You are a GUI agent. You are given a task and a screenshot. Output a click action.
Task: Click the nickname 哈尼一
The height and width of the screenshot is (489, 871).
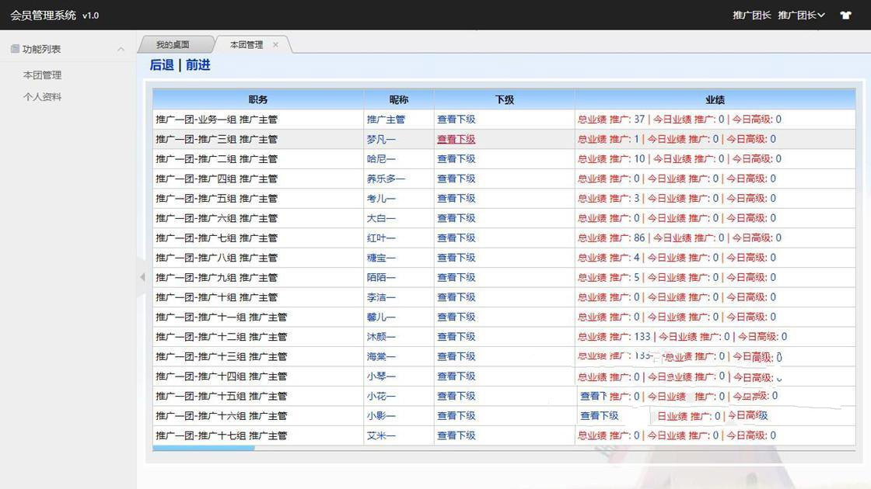click(381, 158)
